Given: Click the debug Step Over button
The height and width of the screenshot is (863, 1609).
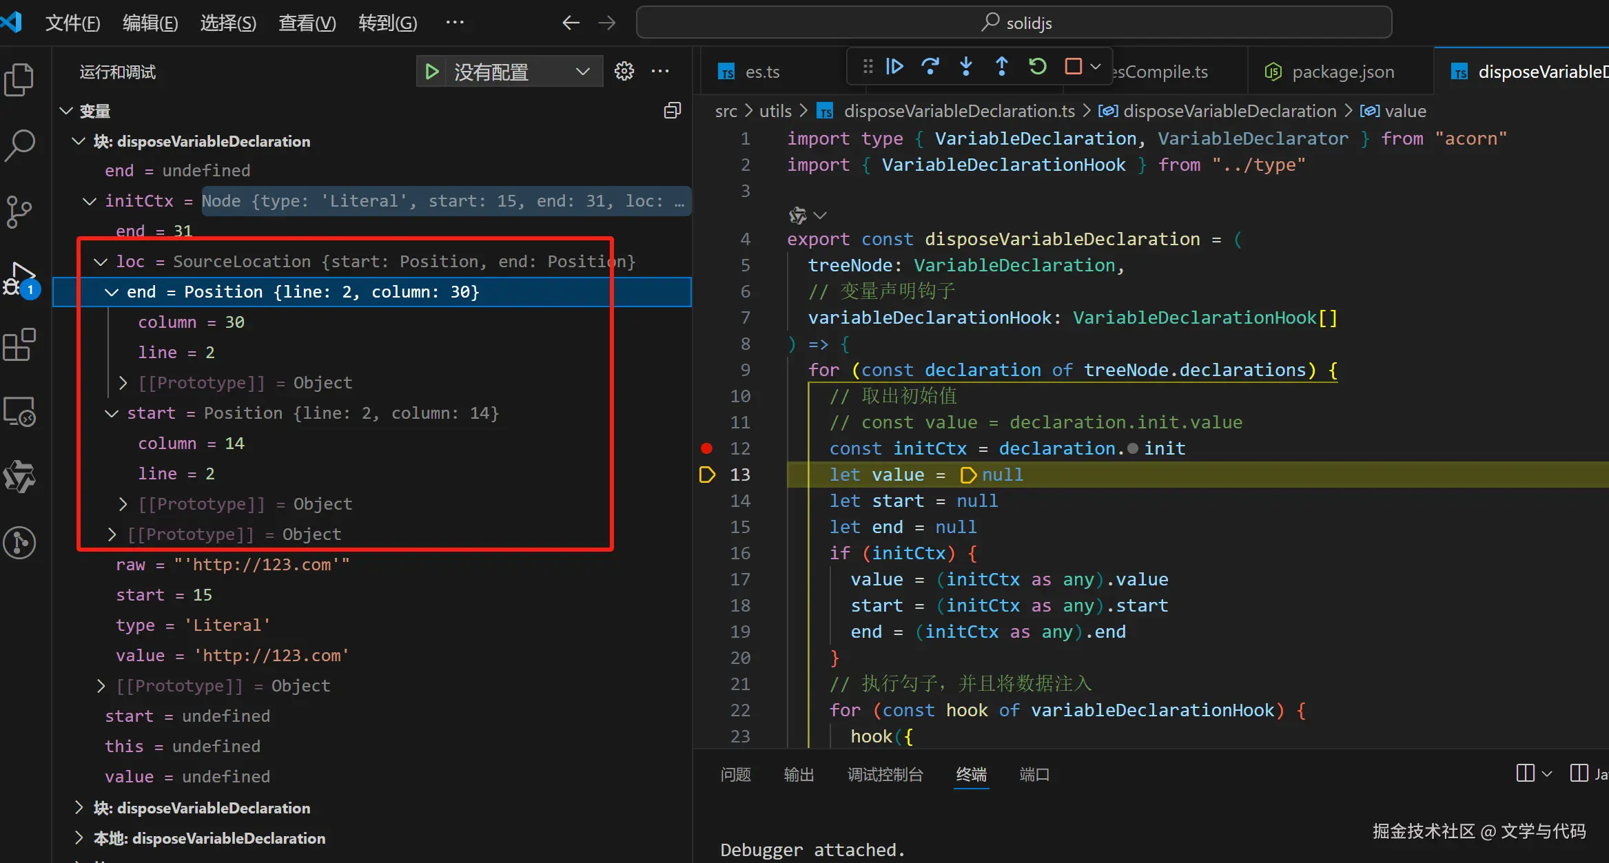Looking at the screenshot, I should coord(930,67).
